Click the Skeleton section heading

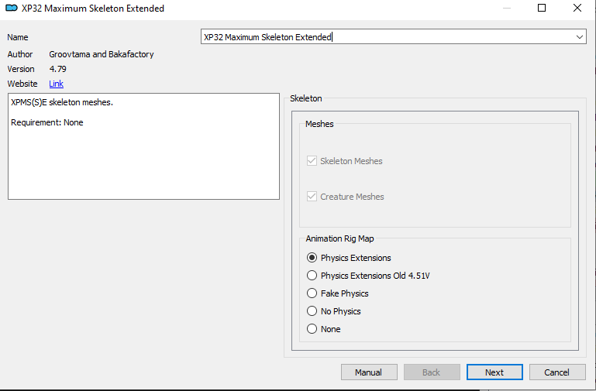point(306,98)
